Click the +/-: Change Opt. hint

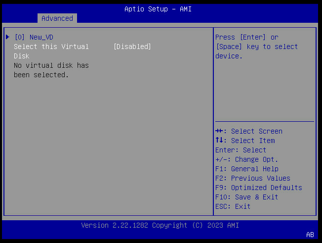click(x=246, y=159)
